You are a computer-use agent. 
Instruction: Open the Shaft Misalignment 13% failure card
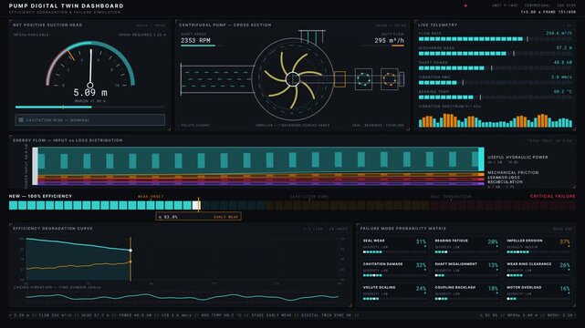(466, 270)
